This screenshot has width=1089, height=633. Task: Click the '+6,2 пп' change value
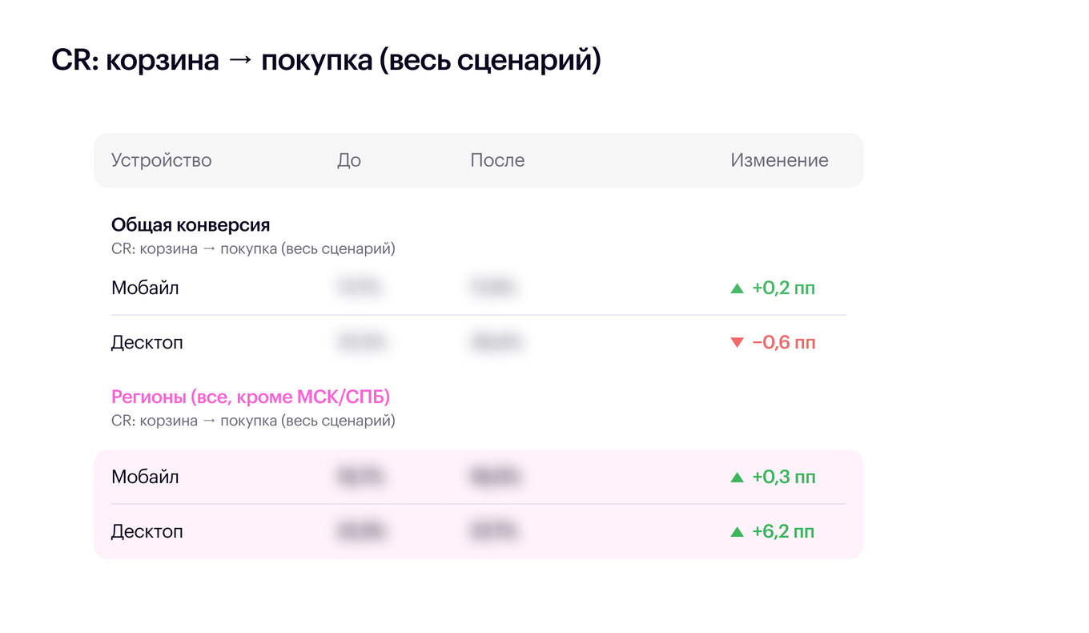tap(784, 531)
